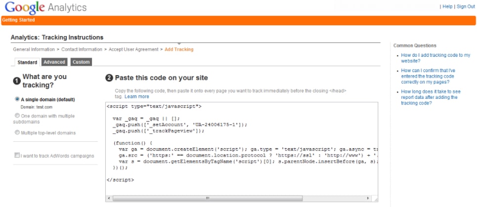Click the 'Domain: test.com' text
The image size is (477, 207).
(x=37, y=107)
